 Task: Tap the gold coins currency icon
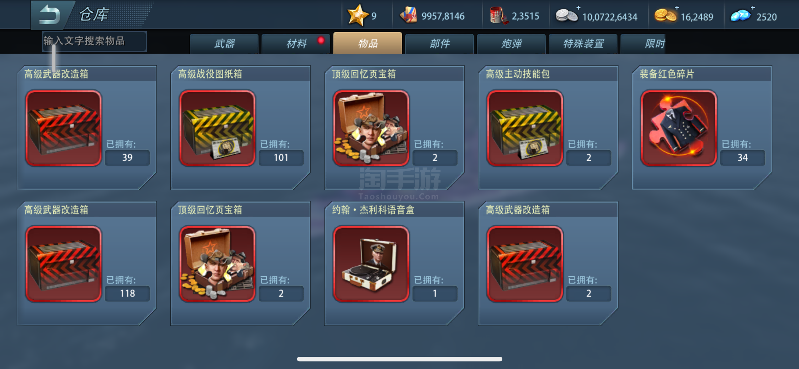click(665, 15)
